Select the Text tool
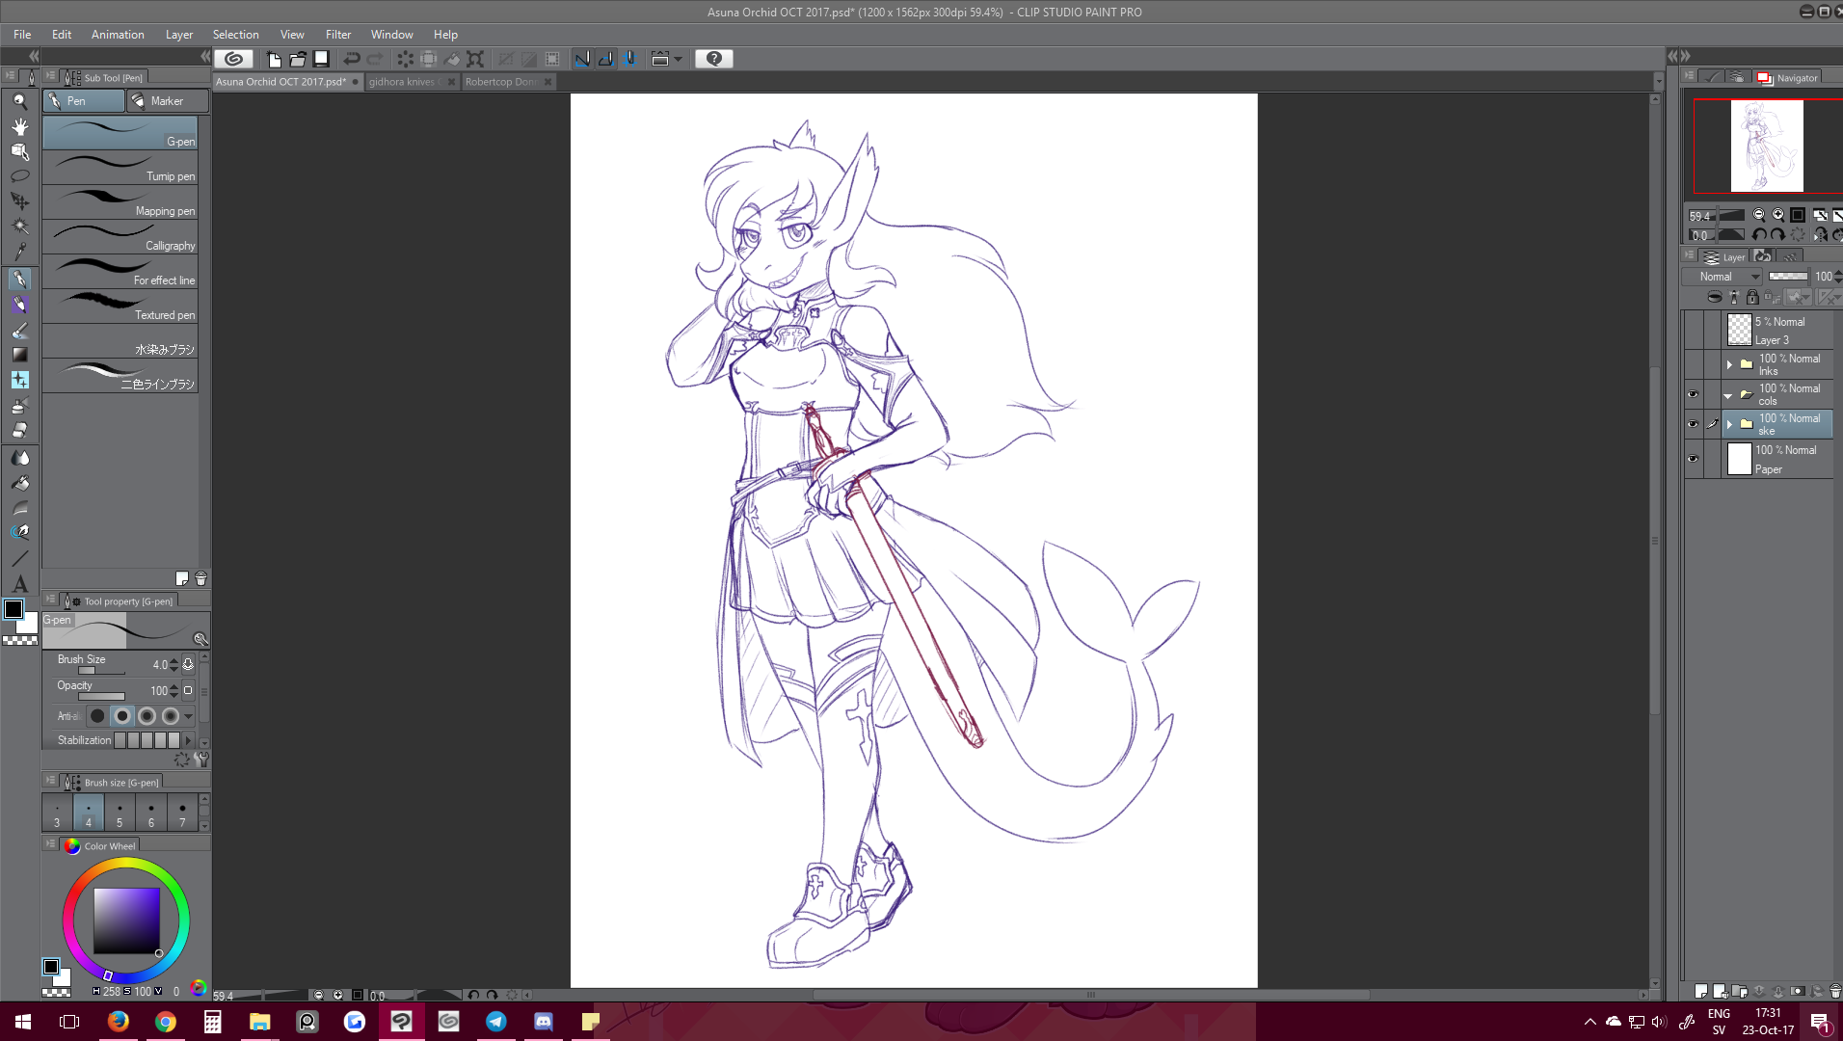 (x=19, y=583)
